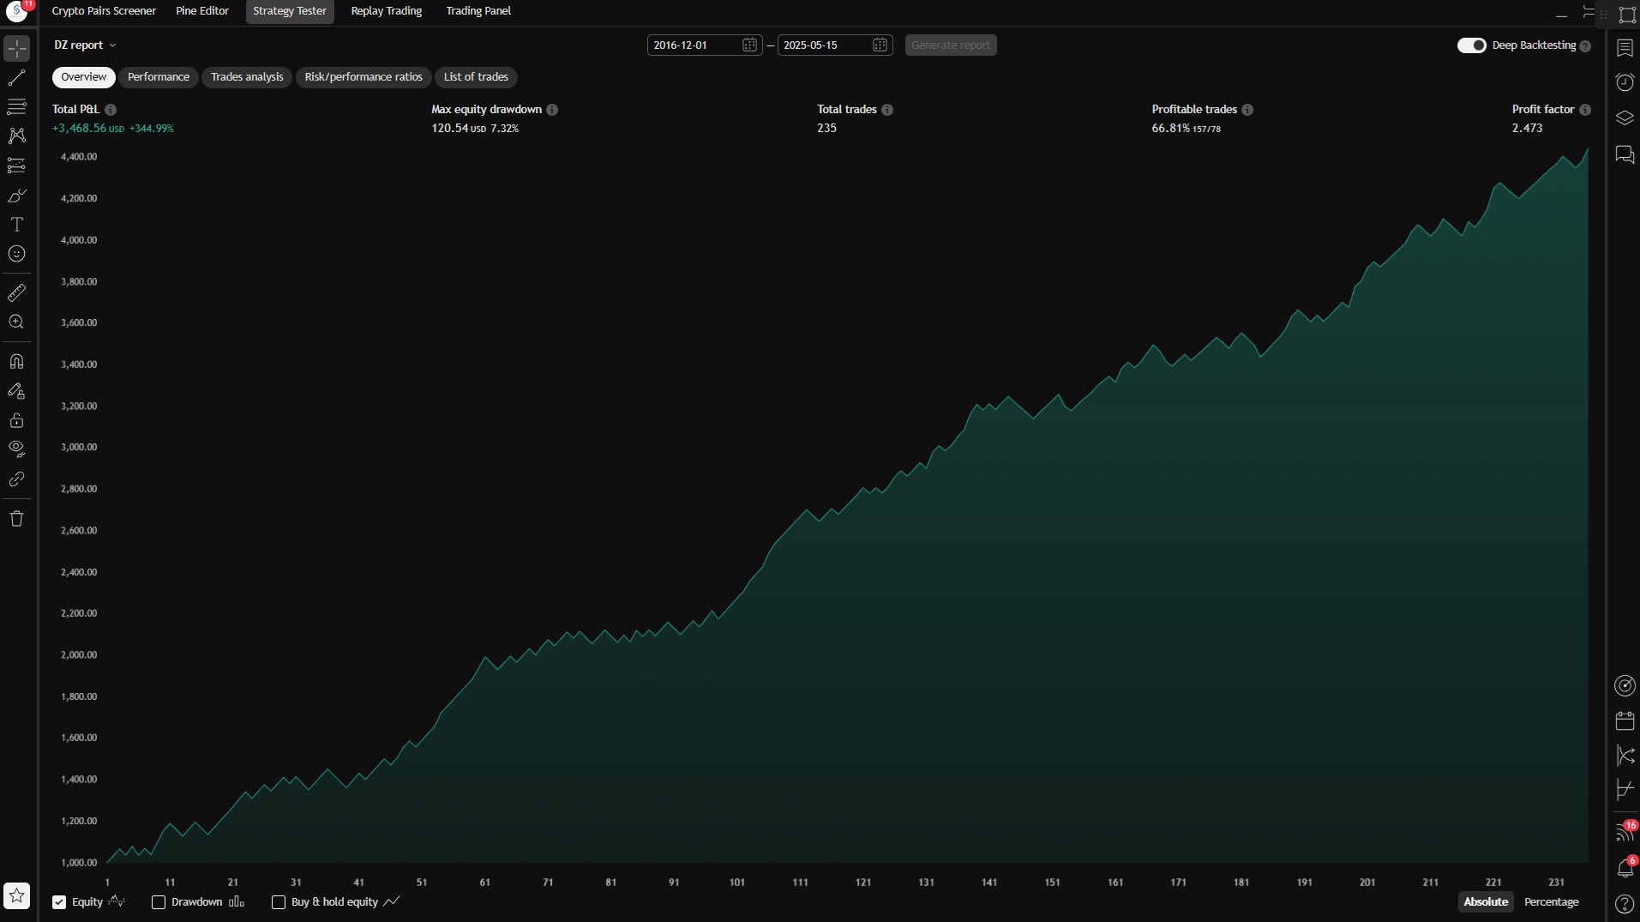Open the watchlist panel icon

point(1625,48)
